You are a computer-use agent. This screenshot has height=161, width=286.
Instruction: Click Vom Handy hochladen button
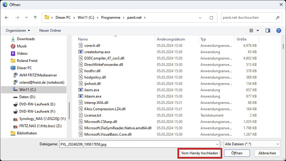click(200, 153)
